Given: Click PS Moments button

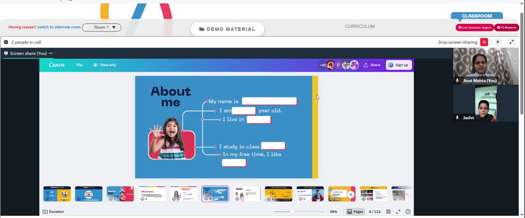Looking at the screenshot, I should point(507,27).
